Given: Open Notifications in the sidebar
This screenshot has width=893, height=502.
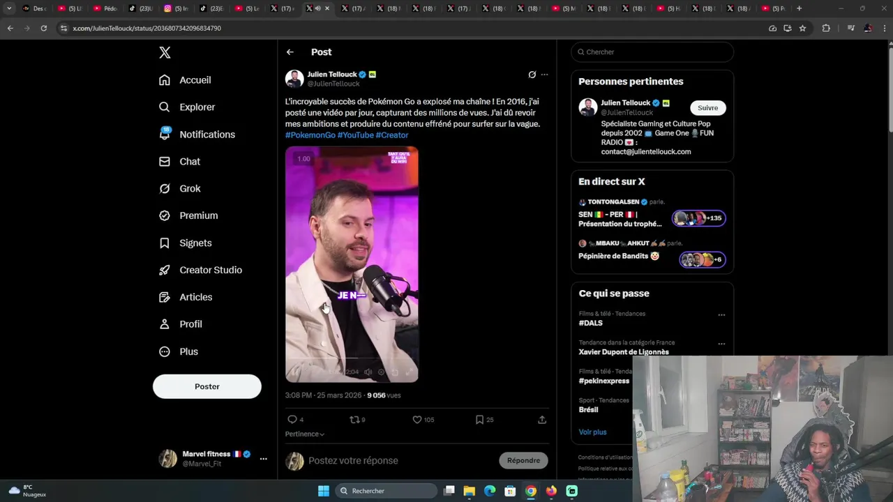Looking at the screenshot, I should click(197, 135).
